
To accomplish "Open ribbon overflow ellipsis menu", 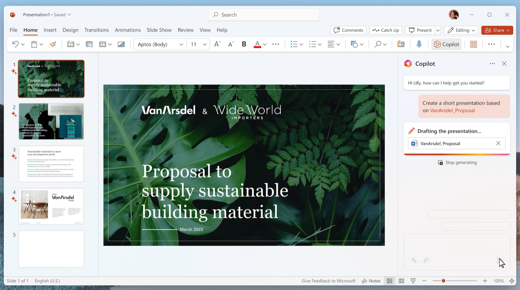I will [x=491, y=44].
